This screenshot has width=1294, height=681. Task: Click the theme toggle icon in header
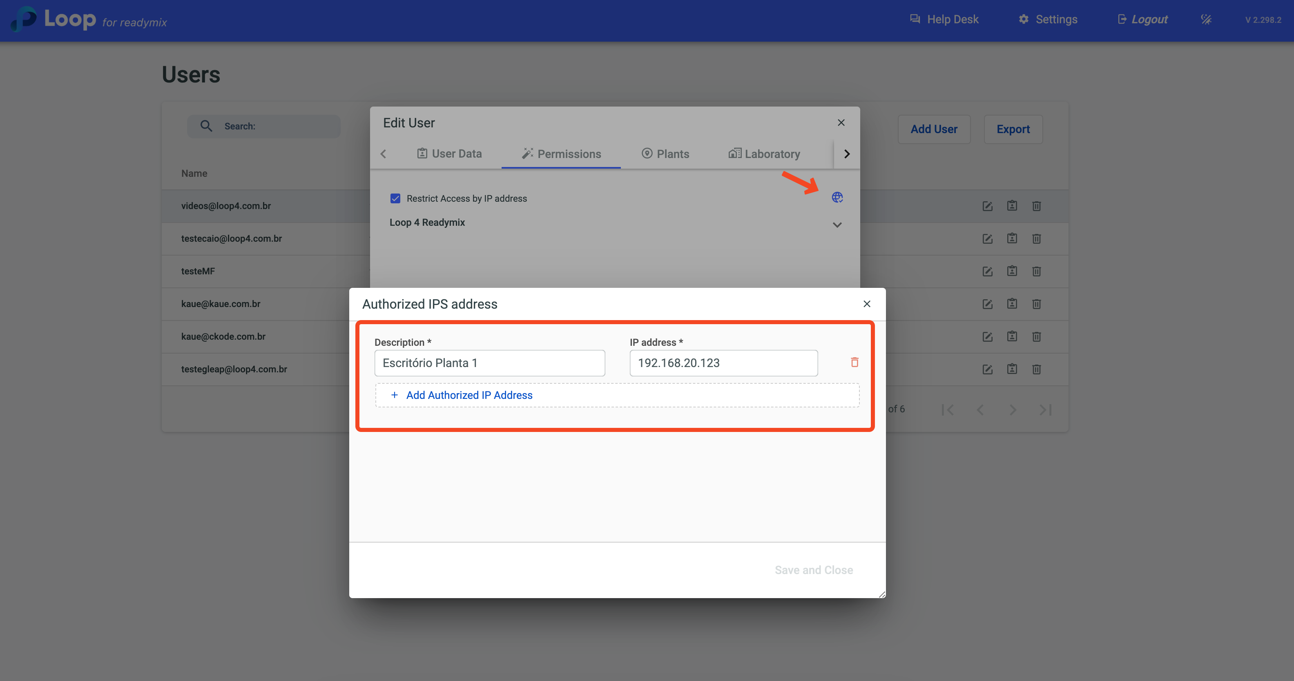tap(1206, 20)
